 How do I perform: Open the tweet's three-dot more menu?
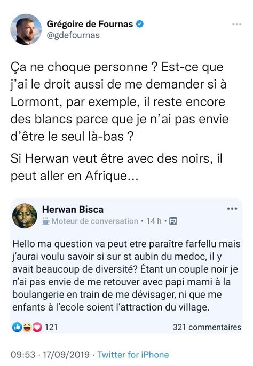click(x=236, y=24)
